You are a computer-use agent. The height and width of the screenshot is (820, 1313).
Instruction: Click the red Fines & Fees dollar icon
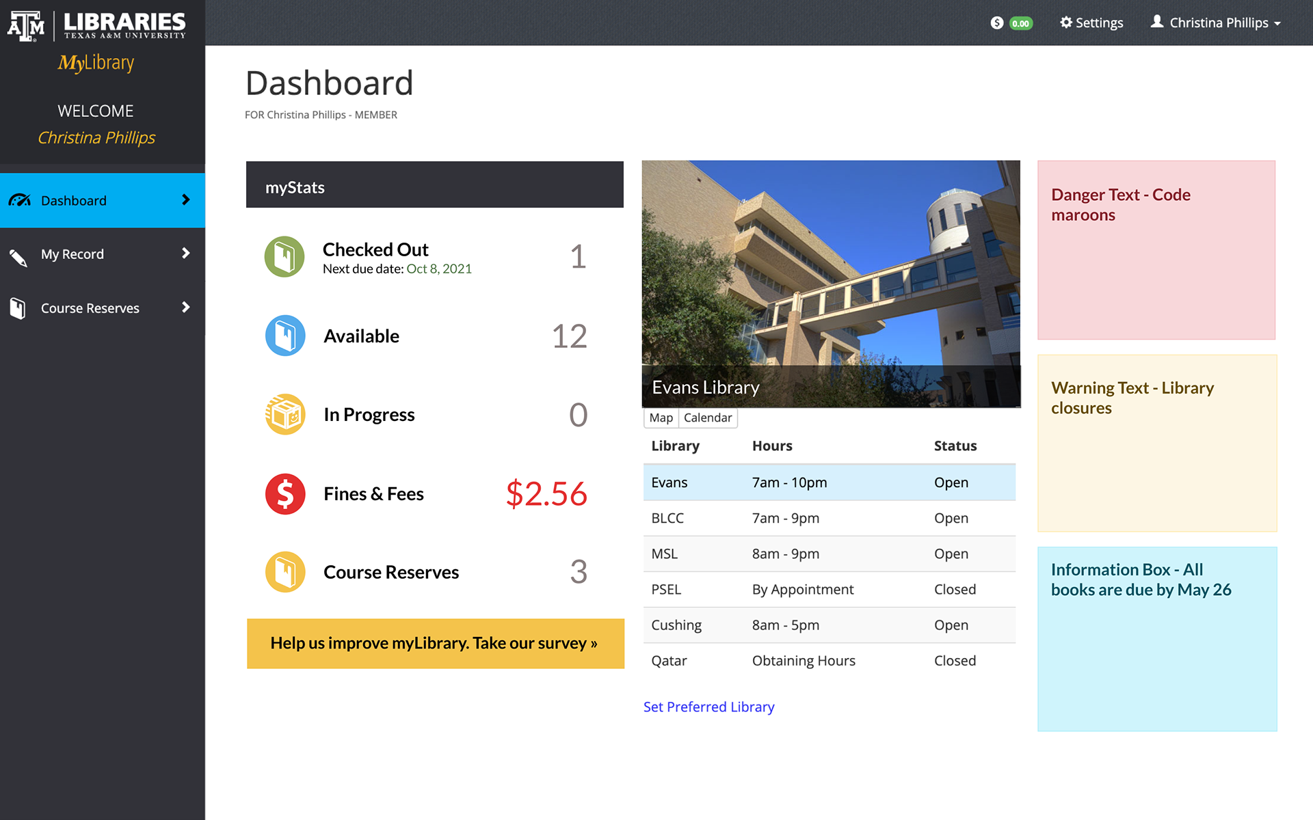click(285, 493)
